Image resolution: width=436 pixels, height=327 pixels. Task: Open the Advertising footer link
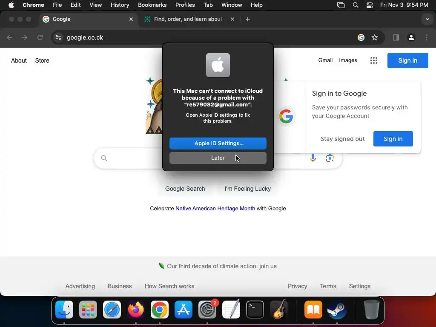coord(80,286)
